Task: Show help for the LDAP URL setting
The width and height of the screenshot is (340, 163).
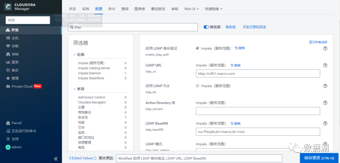Action: coord(325,65)
